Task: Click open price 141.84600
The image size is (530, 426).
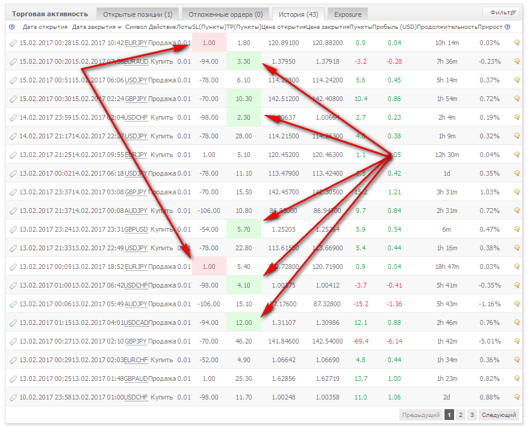Action: tap(283, 341)
